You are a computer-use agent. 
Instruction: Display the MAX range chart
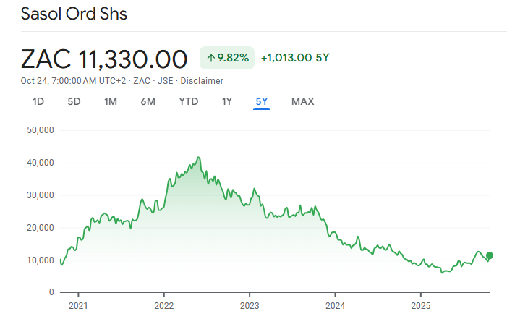[x=302, y=101]
